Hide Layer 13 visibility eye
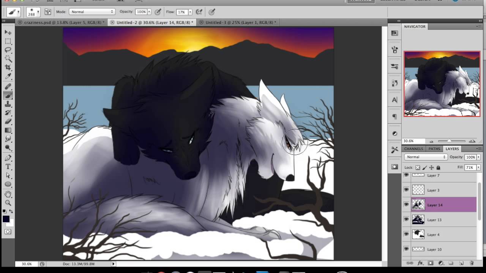486x273 pixels. click(x=406, y=220)
